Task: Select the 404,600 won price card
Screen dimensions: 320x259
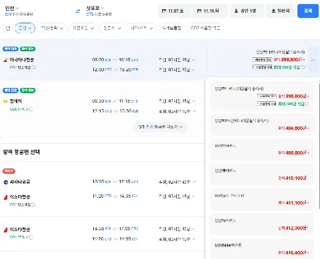Action: (262, 125)
